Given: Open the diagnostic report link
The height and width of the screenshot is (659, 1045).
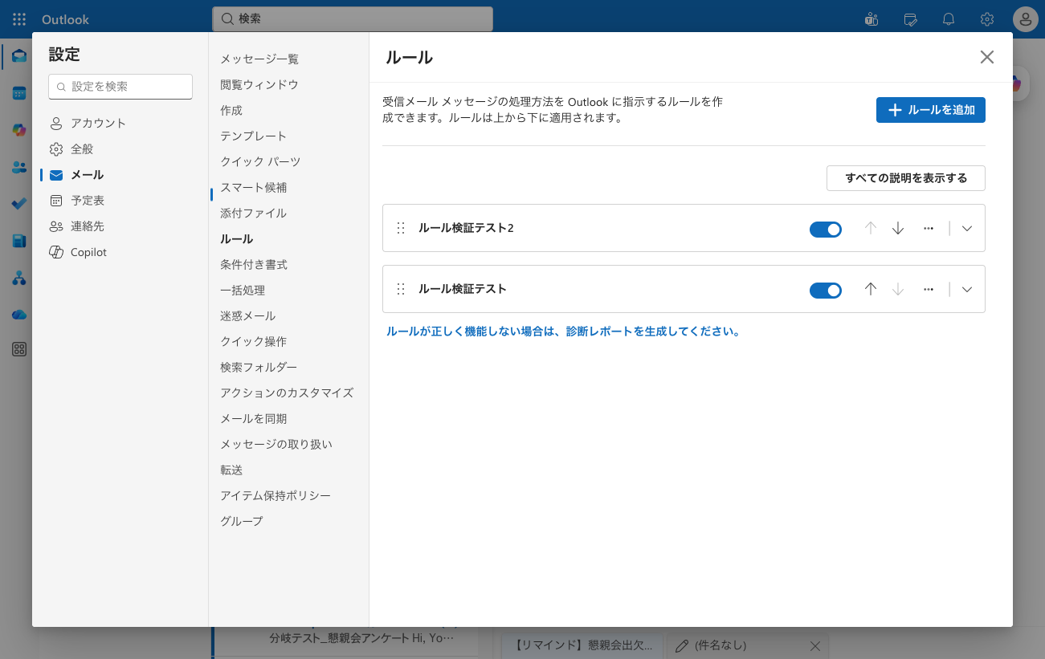Looking at the screenshot, I should coord(563,332).
